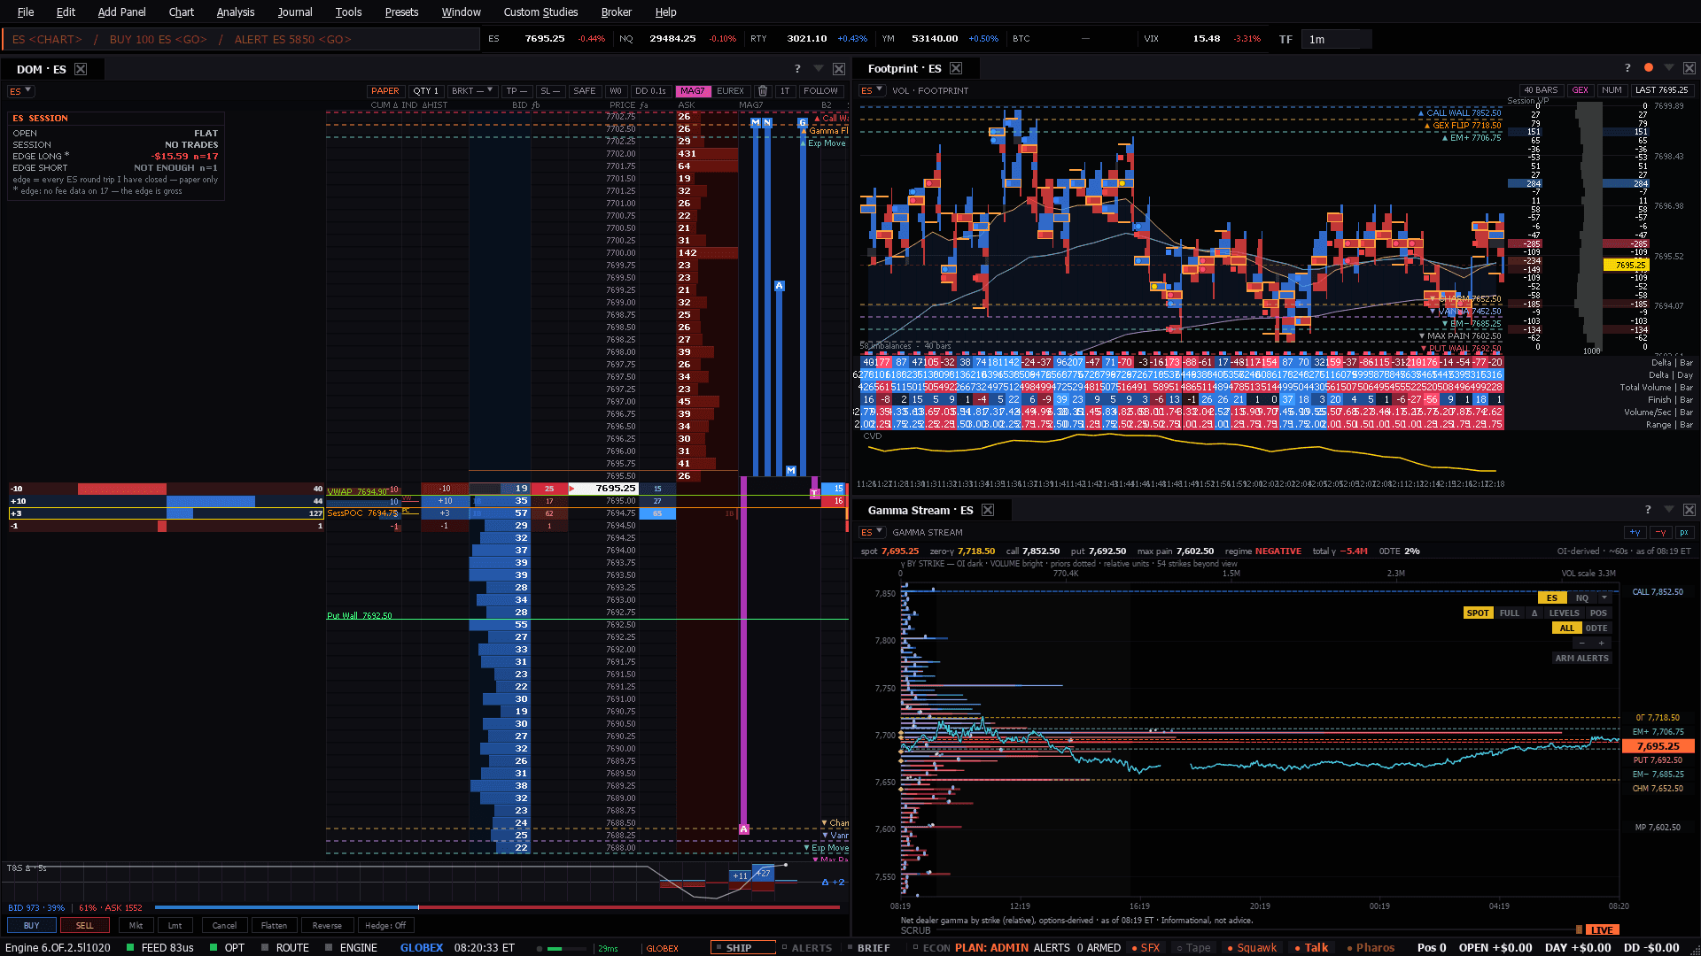
Task: Open the Presets menu
Action: tap(401, 12)
